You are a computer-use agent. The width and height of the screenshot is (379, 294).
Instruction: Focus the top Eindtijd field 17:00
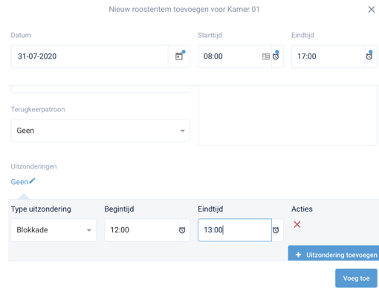coord(328,56)
